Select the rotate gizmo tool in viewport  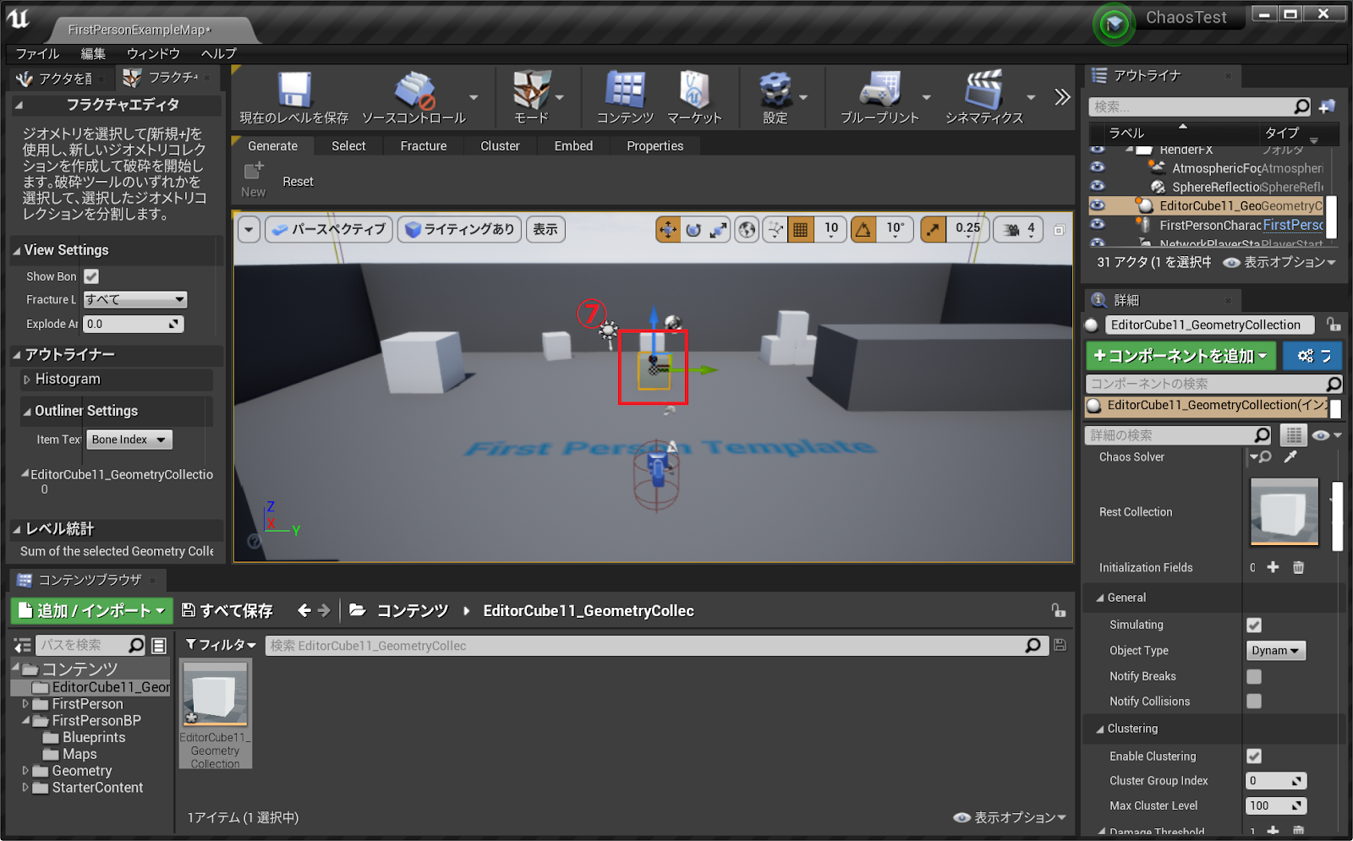pos(693,229)
